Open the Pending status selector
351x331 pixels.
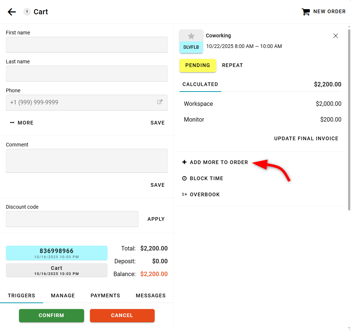pos(197,65)
